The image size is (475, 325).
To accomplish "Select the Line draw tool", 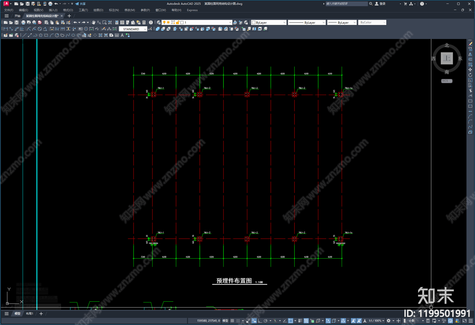I will [24, 35].
